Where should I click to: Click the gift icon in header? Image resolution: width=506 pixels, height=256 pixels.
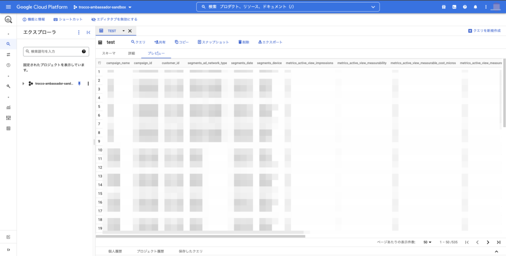[443, 7]
